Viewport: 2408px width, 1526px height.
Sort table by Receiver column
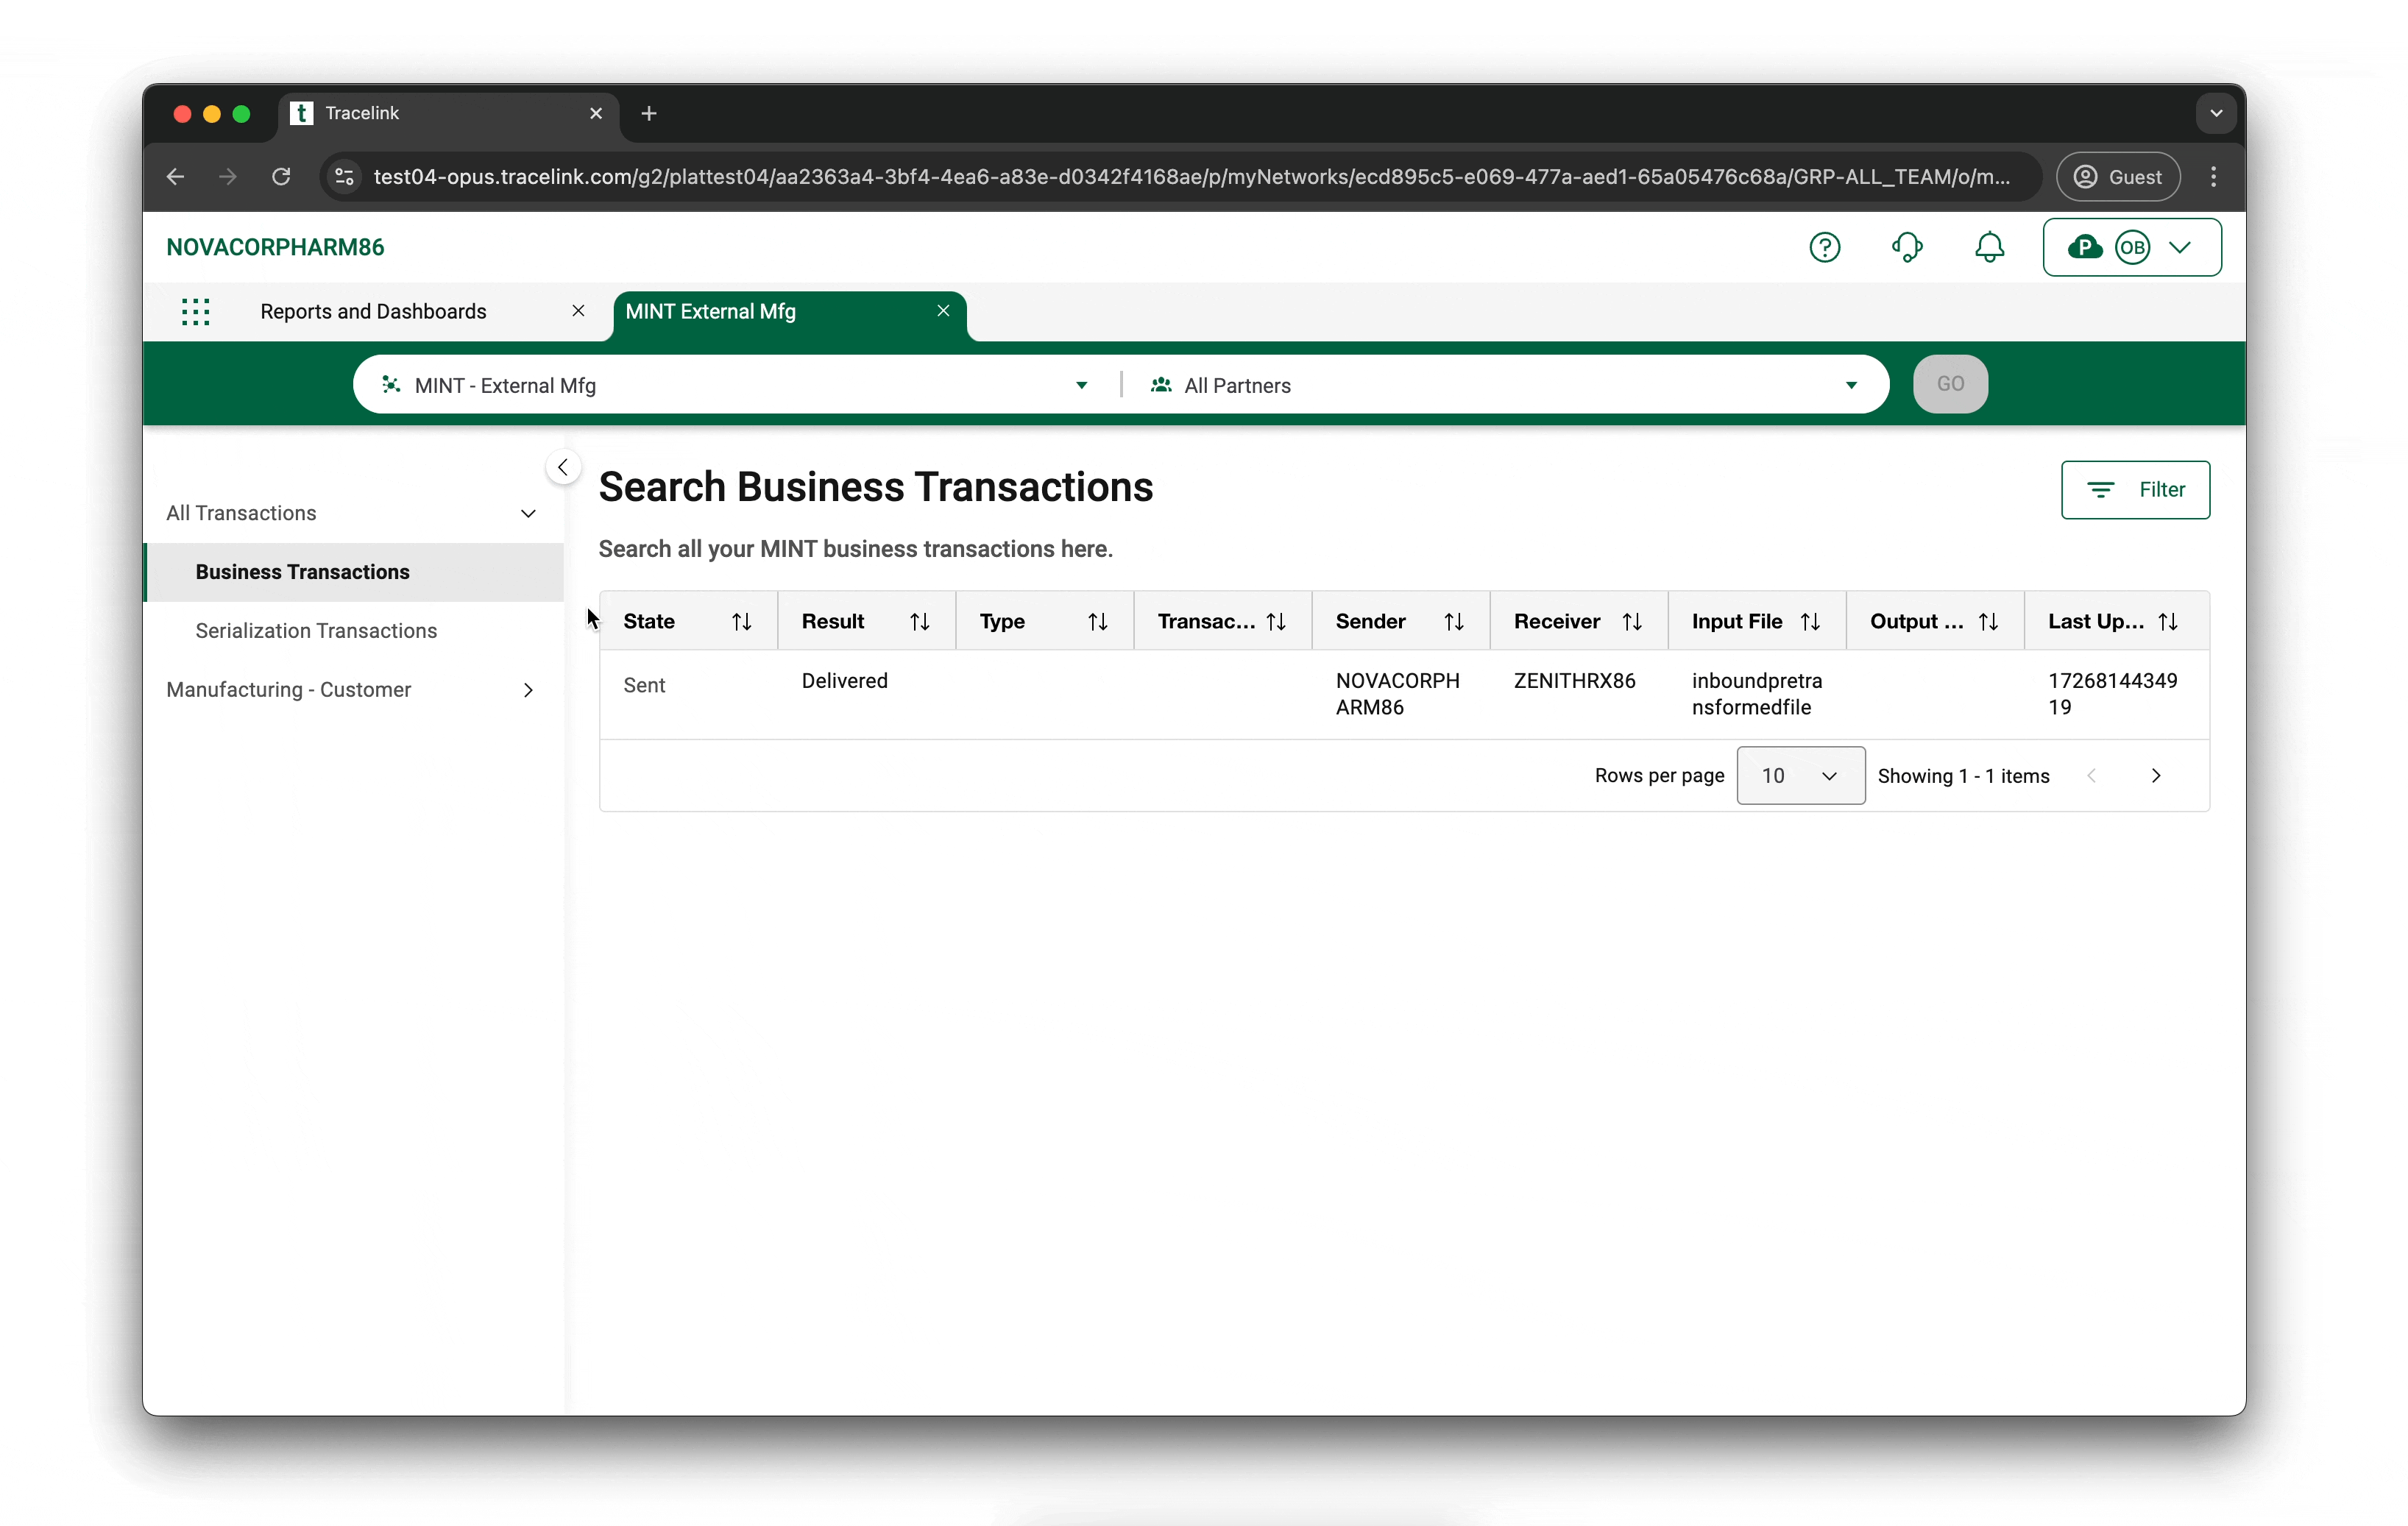click(x=1631, y=622)
